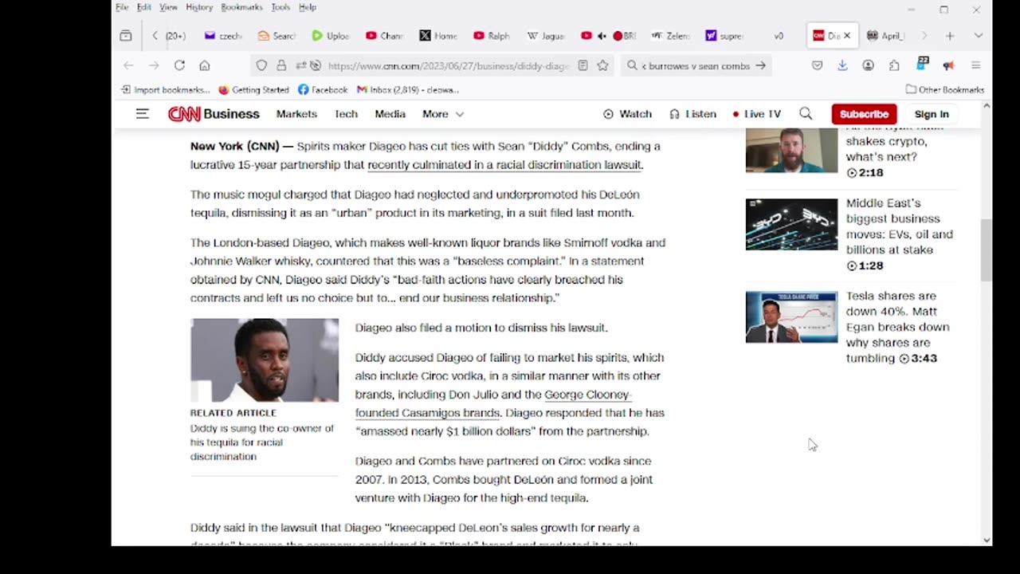Open a new tab with plus button

pyautogui.click(x=950, y=36)
